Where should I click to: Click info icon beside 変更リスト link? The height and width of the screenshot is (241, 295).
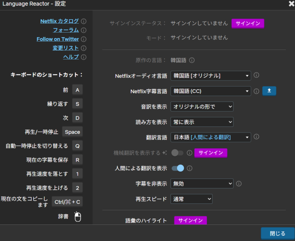pyautogui.click(x=84, y=48)
